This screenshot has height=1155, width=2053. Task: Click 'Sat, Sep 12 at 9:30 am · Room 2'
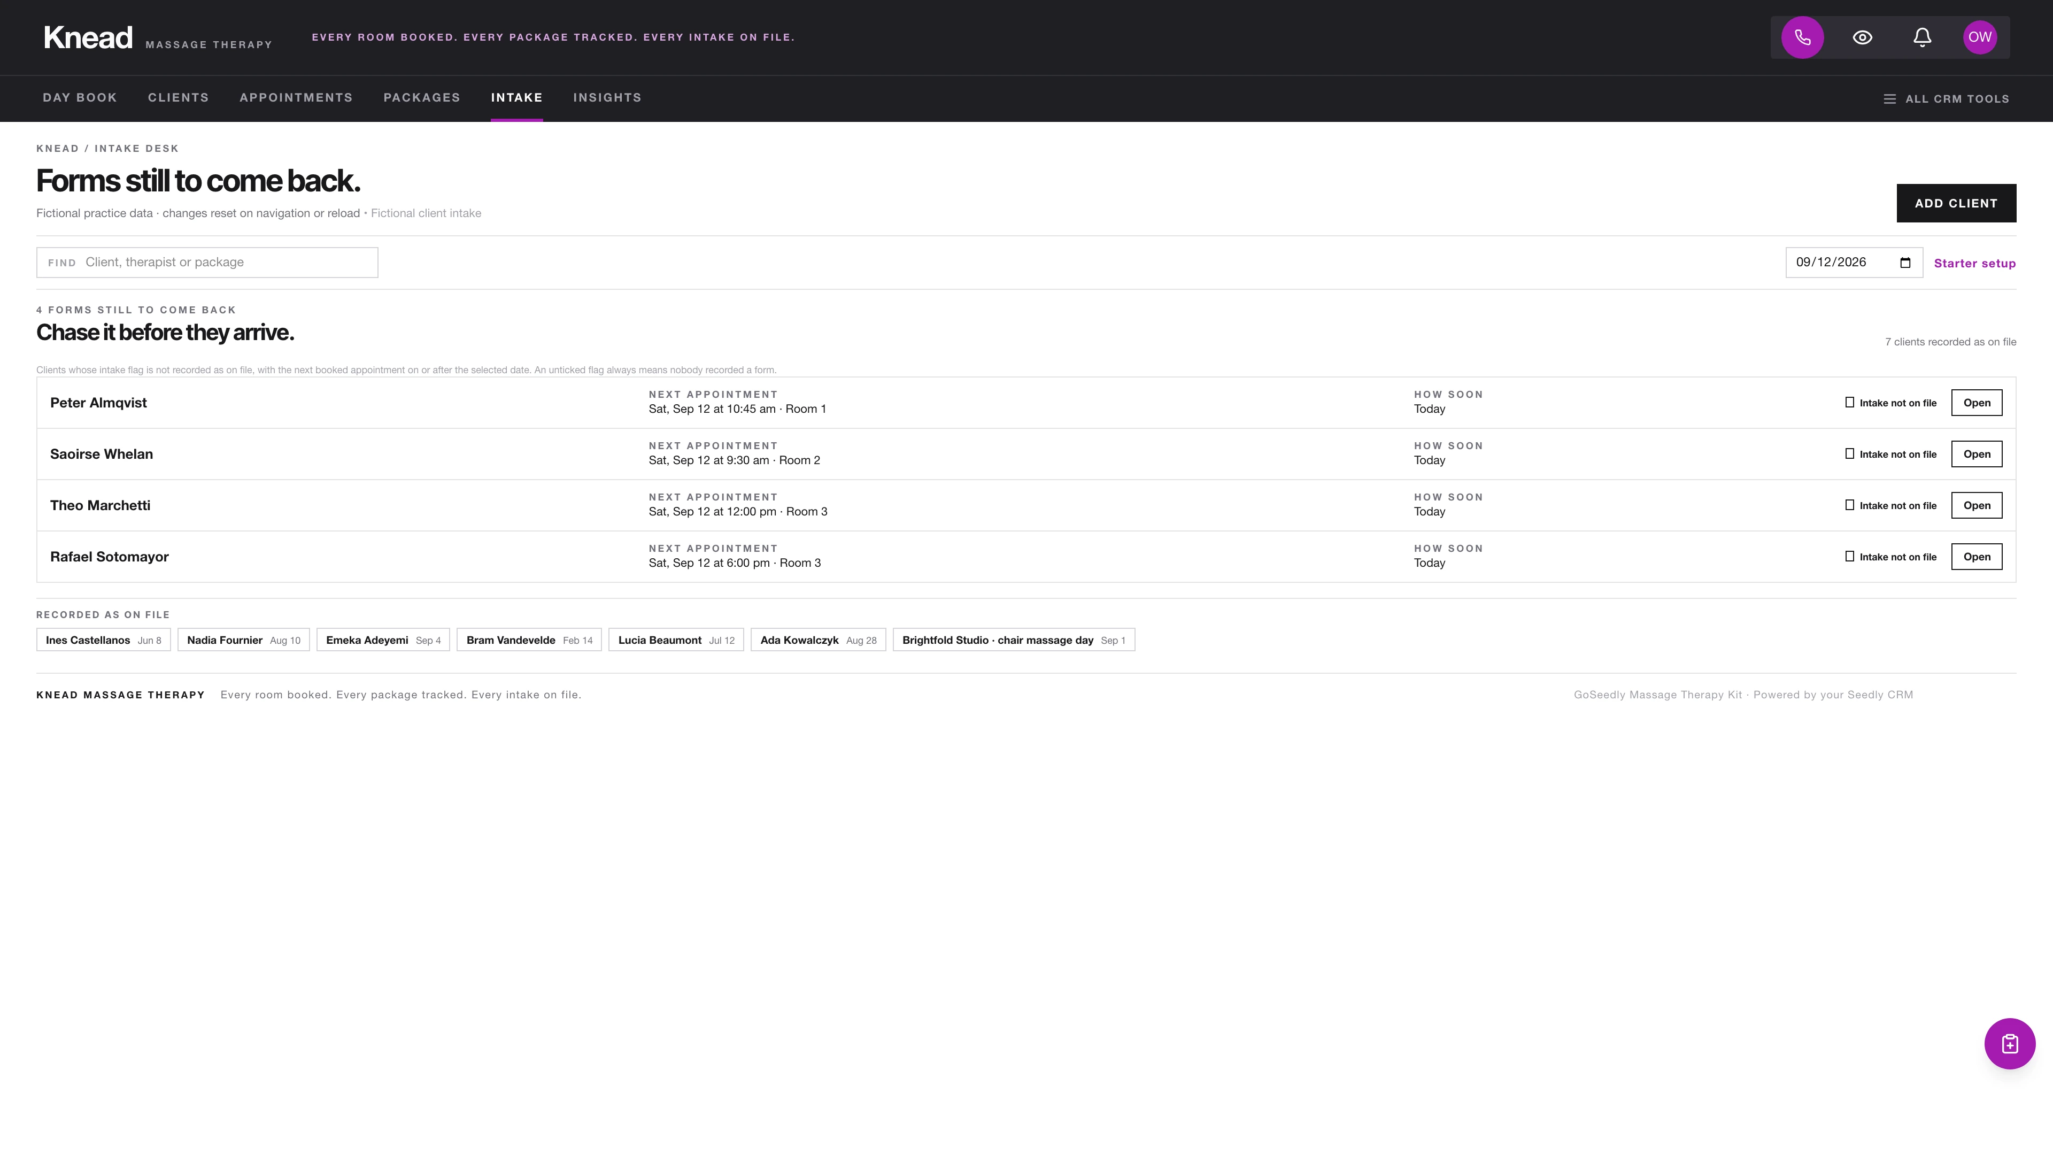[x=734, y=461]
